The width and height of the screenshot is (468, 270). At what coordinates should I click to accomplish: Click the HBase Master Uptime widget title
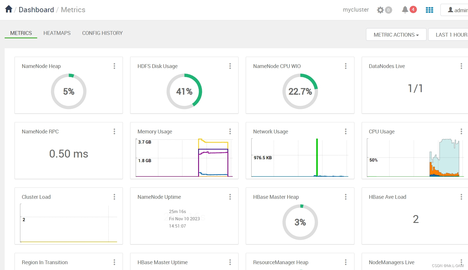click(x=163, y=262)
